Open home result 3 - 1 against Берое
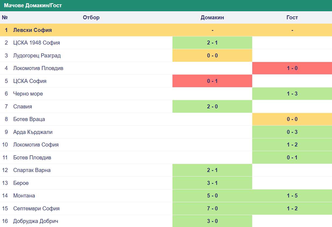 [212, 183]
